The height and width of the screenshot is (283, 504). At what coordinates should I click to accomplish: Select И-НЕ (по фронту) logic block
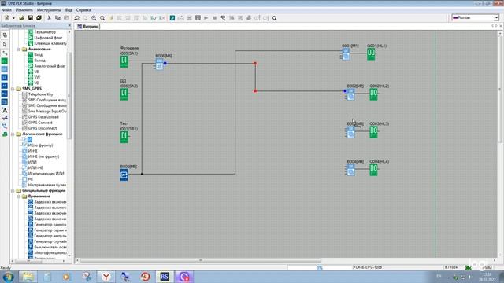click(x=43, y=156)
